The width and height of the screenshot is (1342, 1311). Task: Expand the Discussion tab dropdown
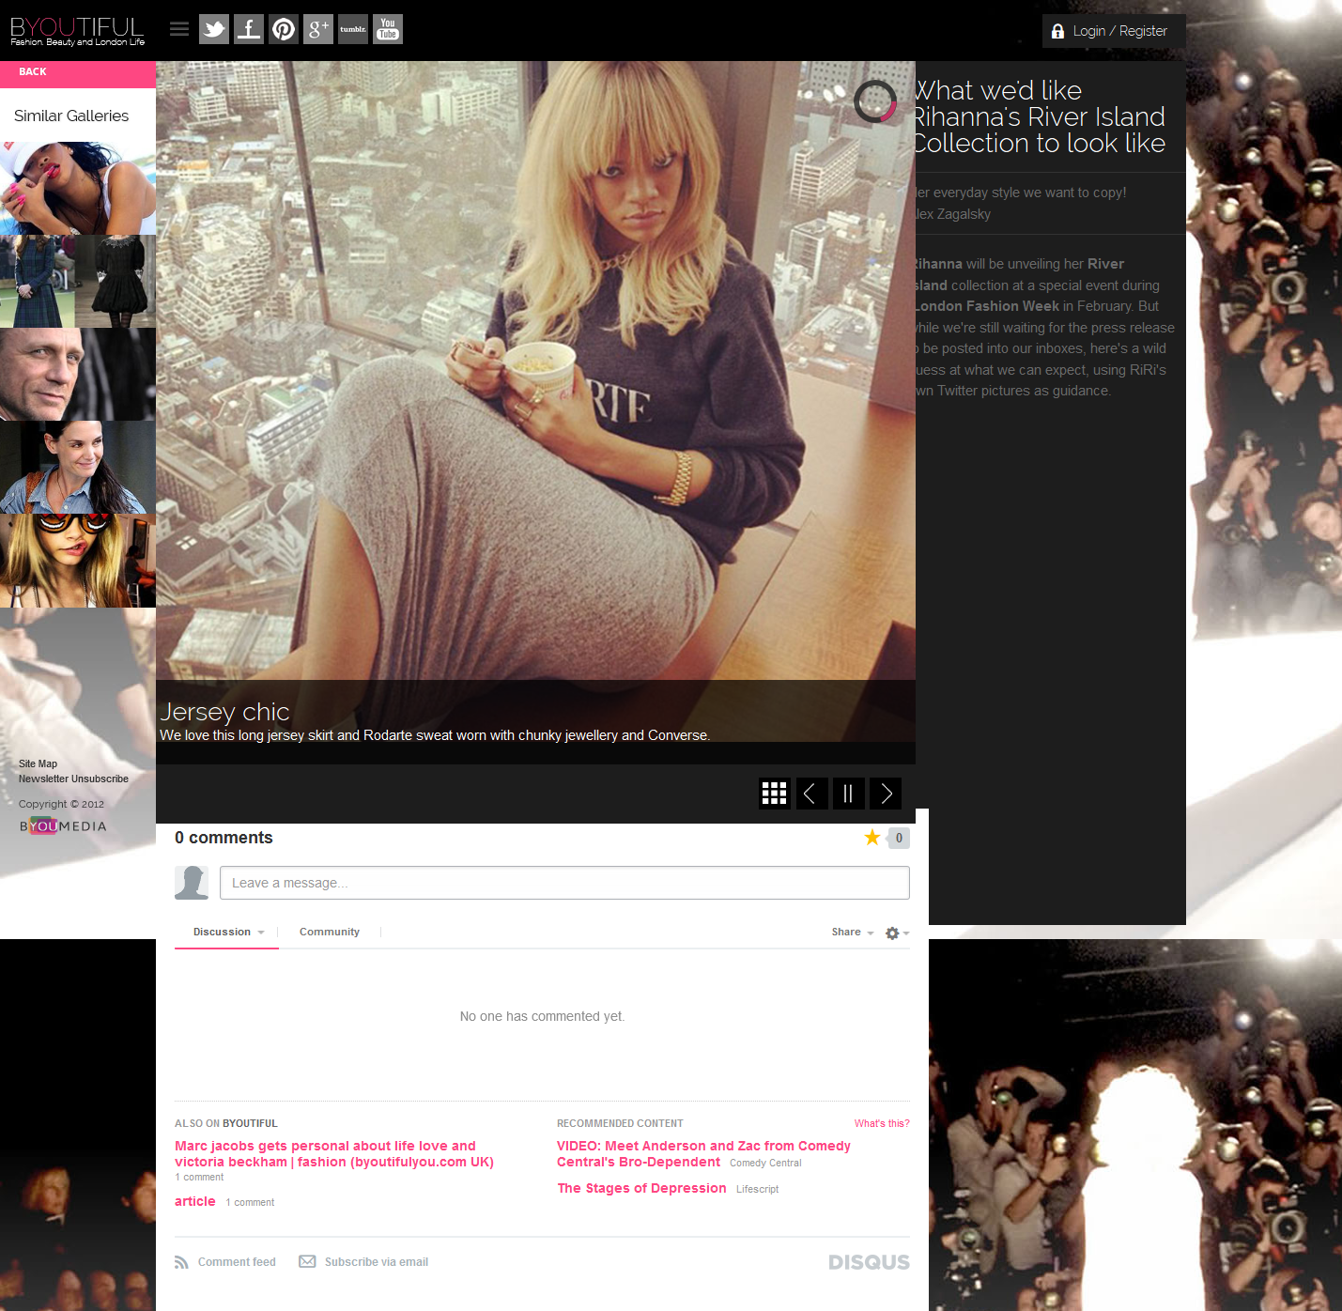point(228,932)
